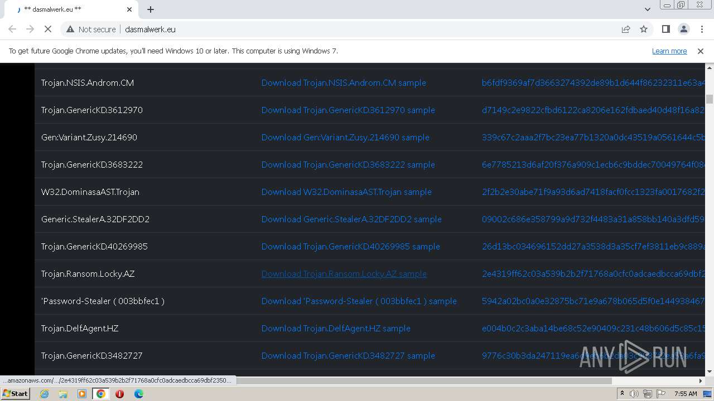Click the browser forward arrow
The image size is (714, 401).
click(30, 29)
